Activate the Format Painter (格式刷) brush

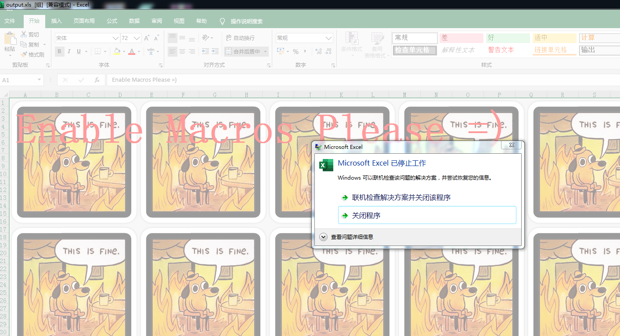click(x=24, y=54)
